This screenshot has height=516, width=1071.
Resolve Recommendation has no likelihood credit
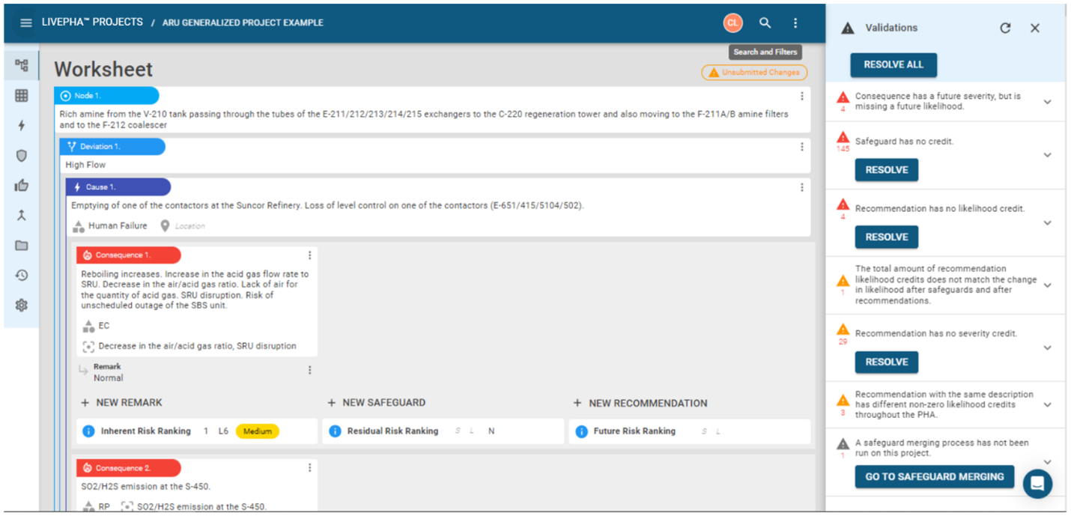[886, 237]
